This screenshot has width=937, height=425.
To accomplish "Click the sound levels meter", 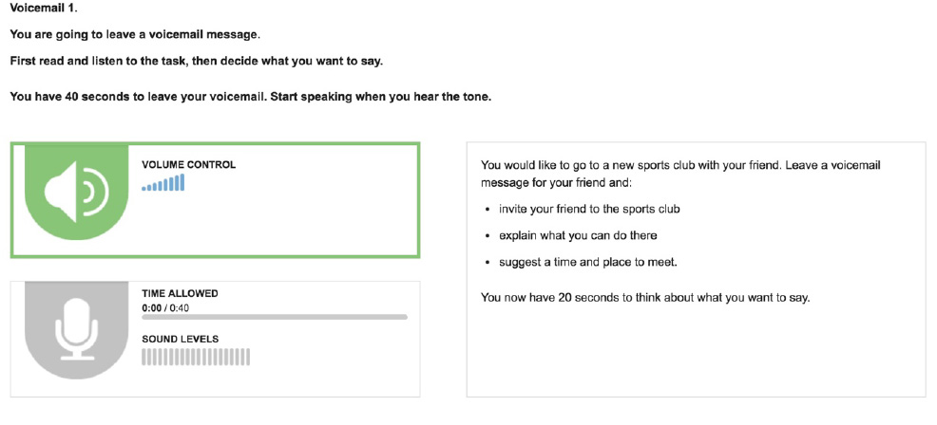I will coord(196,357).
